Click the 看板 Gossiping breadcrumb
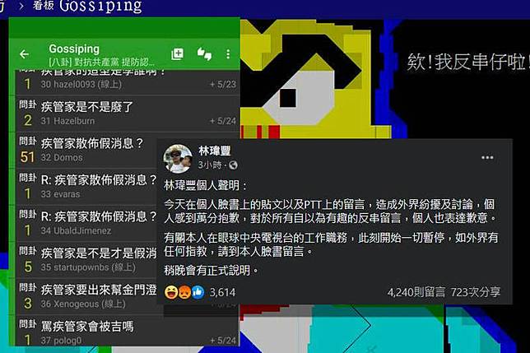530x353 pixels. tap(87, 6)
